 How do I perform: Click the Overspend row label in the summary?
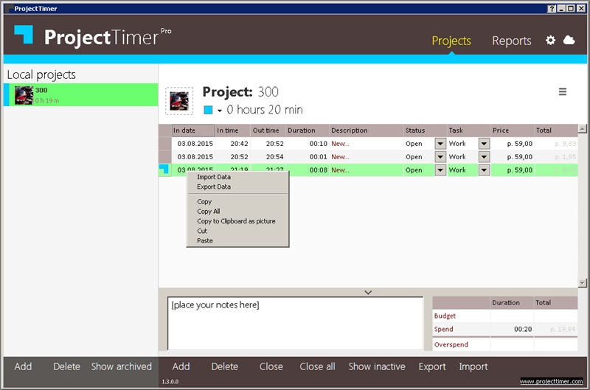click(451, 344)
